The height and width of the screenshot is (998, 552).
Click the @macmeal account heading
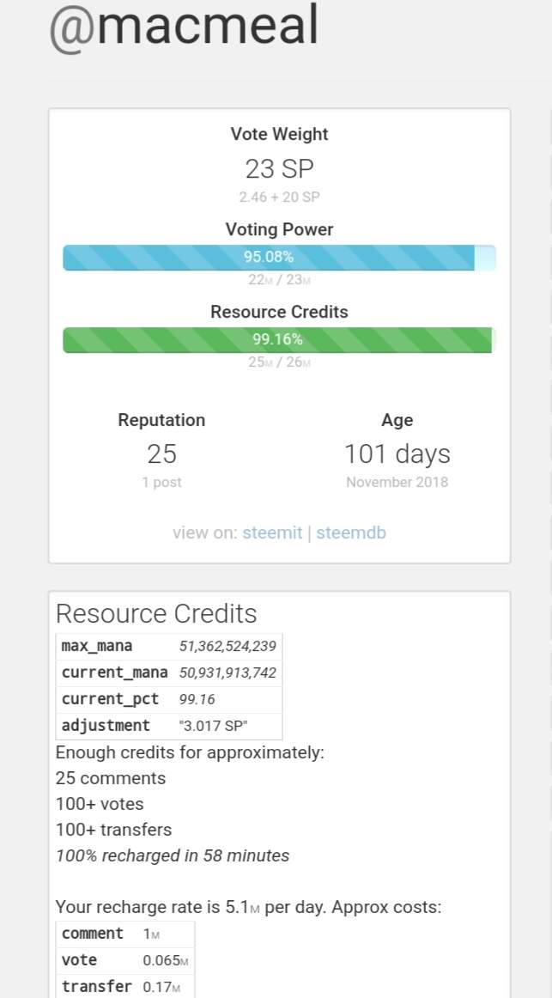pos(184,27)
